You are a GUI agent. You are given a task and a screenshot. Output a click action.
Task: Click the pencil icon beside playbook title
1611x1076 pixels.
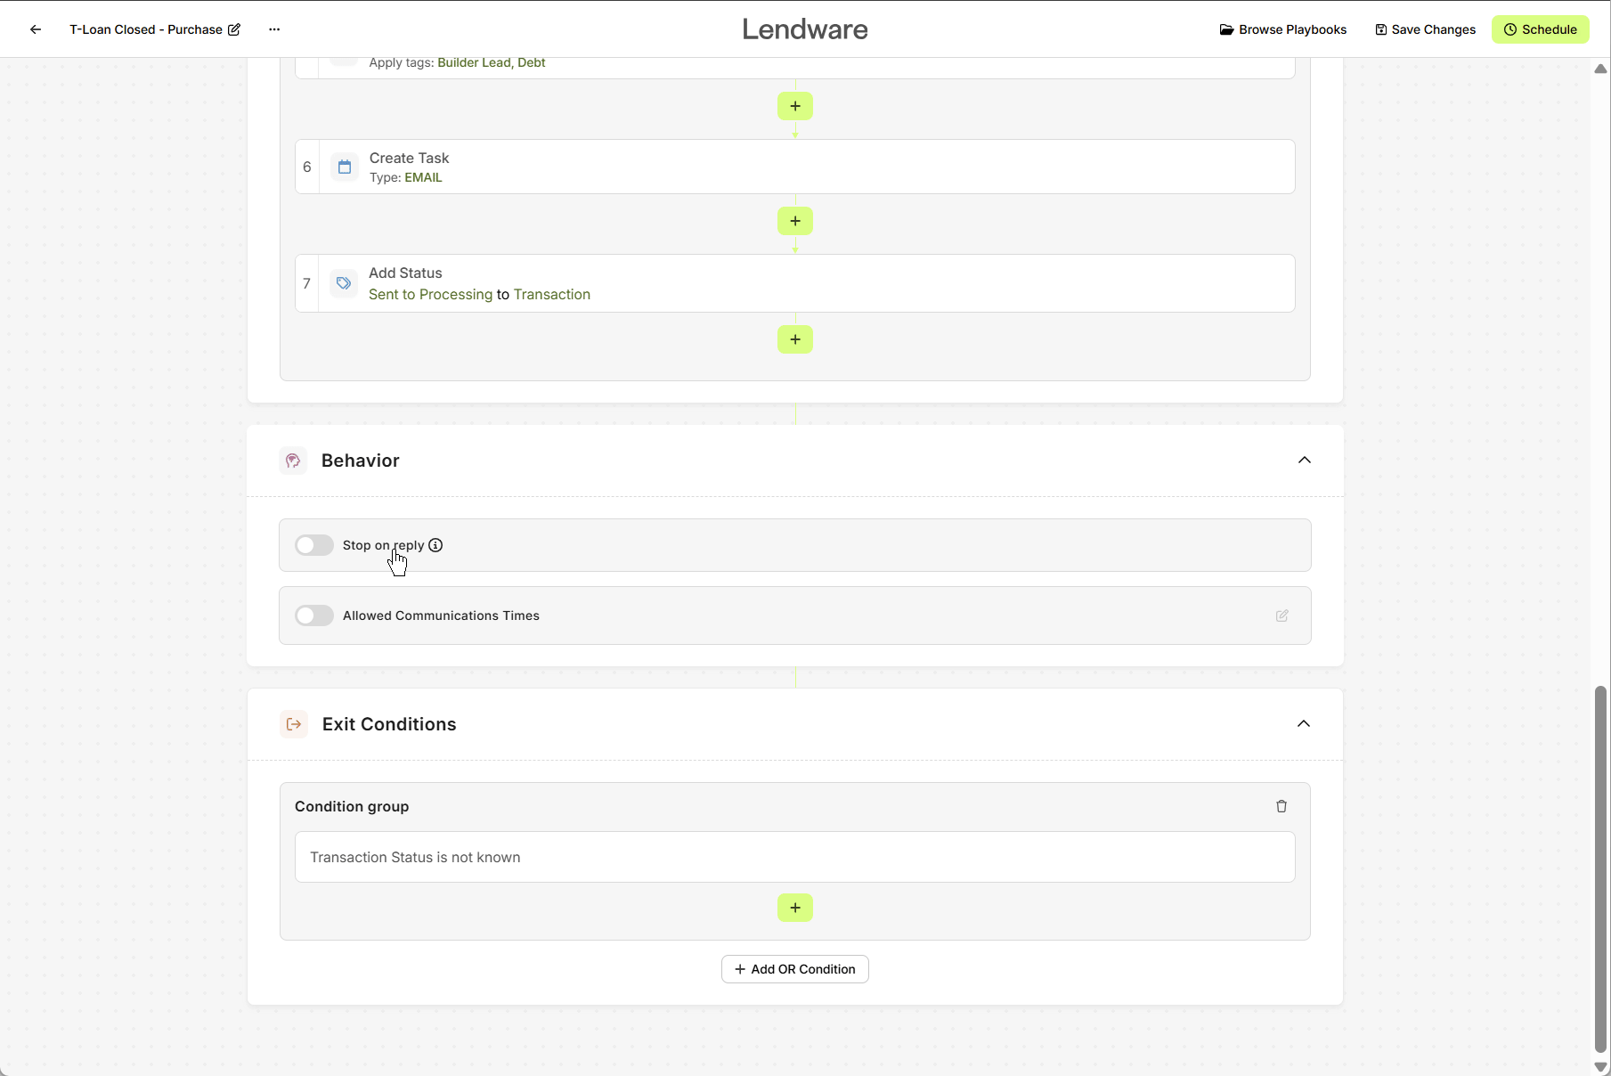(234, 29)
